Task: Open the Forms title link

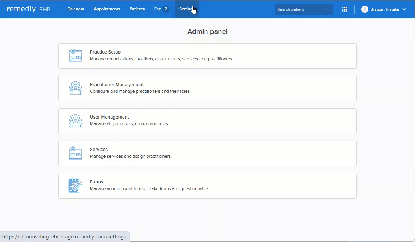Action: tap(96, 182)
